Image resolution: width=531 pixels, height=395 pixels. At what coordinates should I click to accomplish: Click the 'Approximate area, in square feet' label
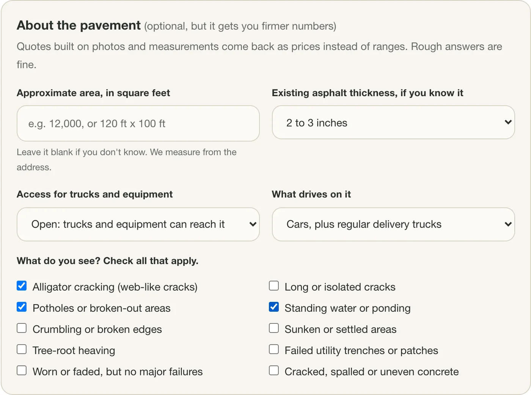(93, 93)
